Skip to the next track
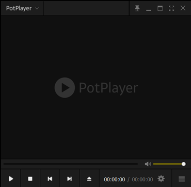 click(70, 179)
